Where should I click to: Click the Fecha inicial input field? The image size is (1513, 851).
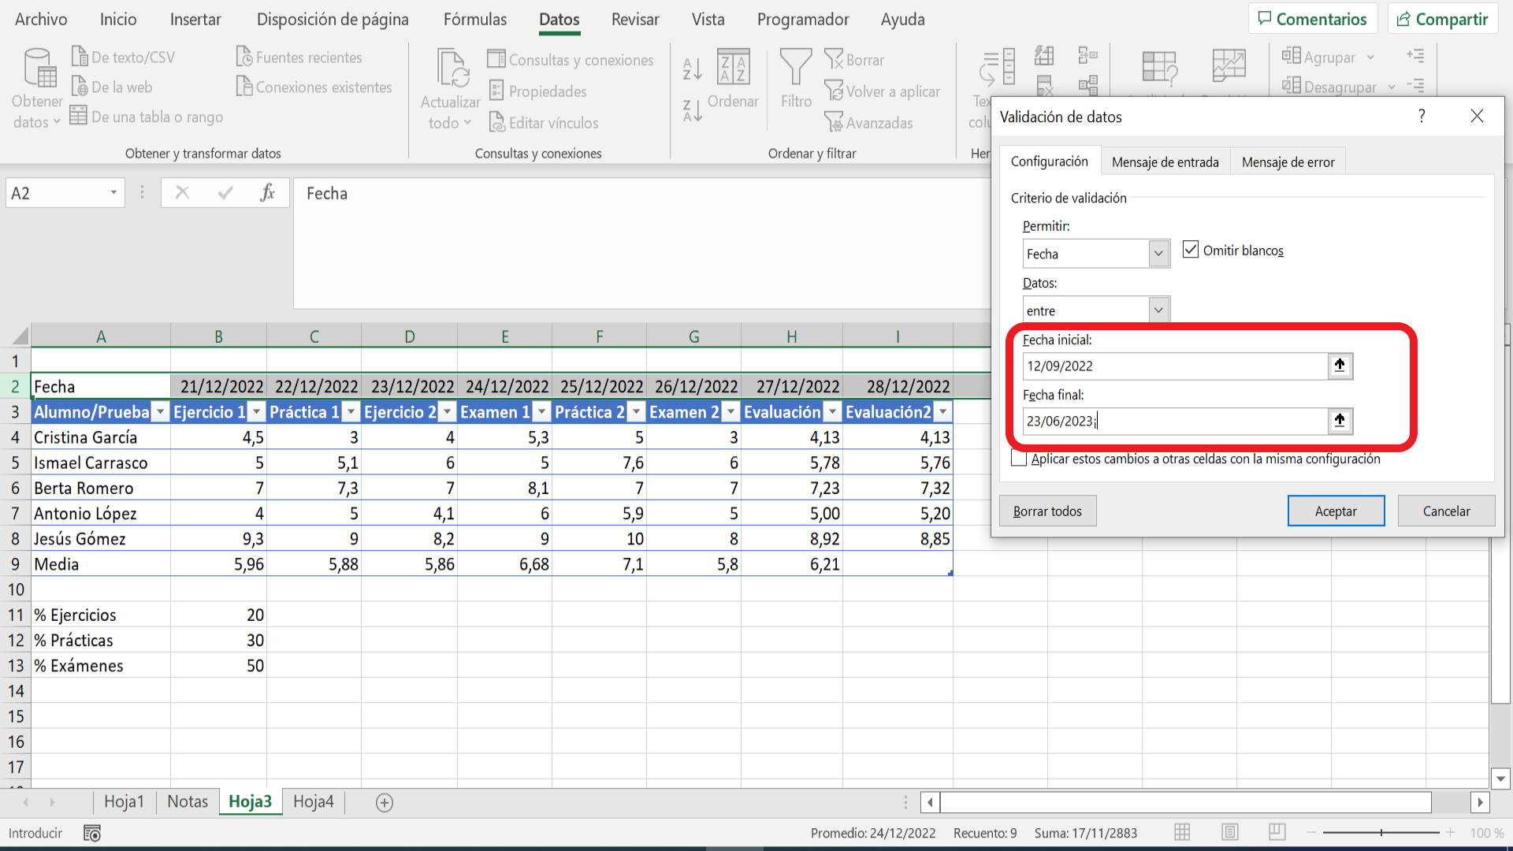1175,366
